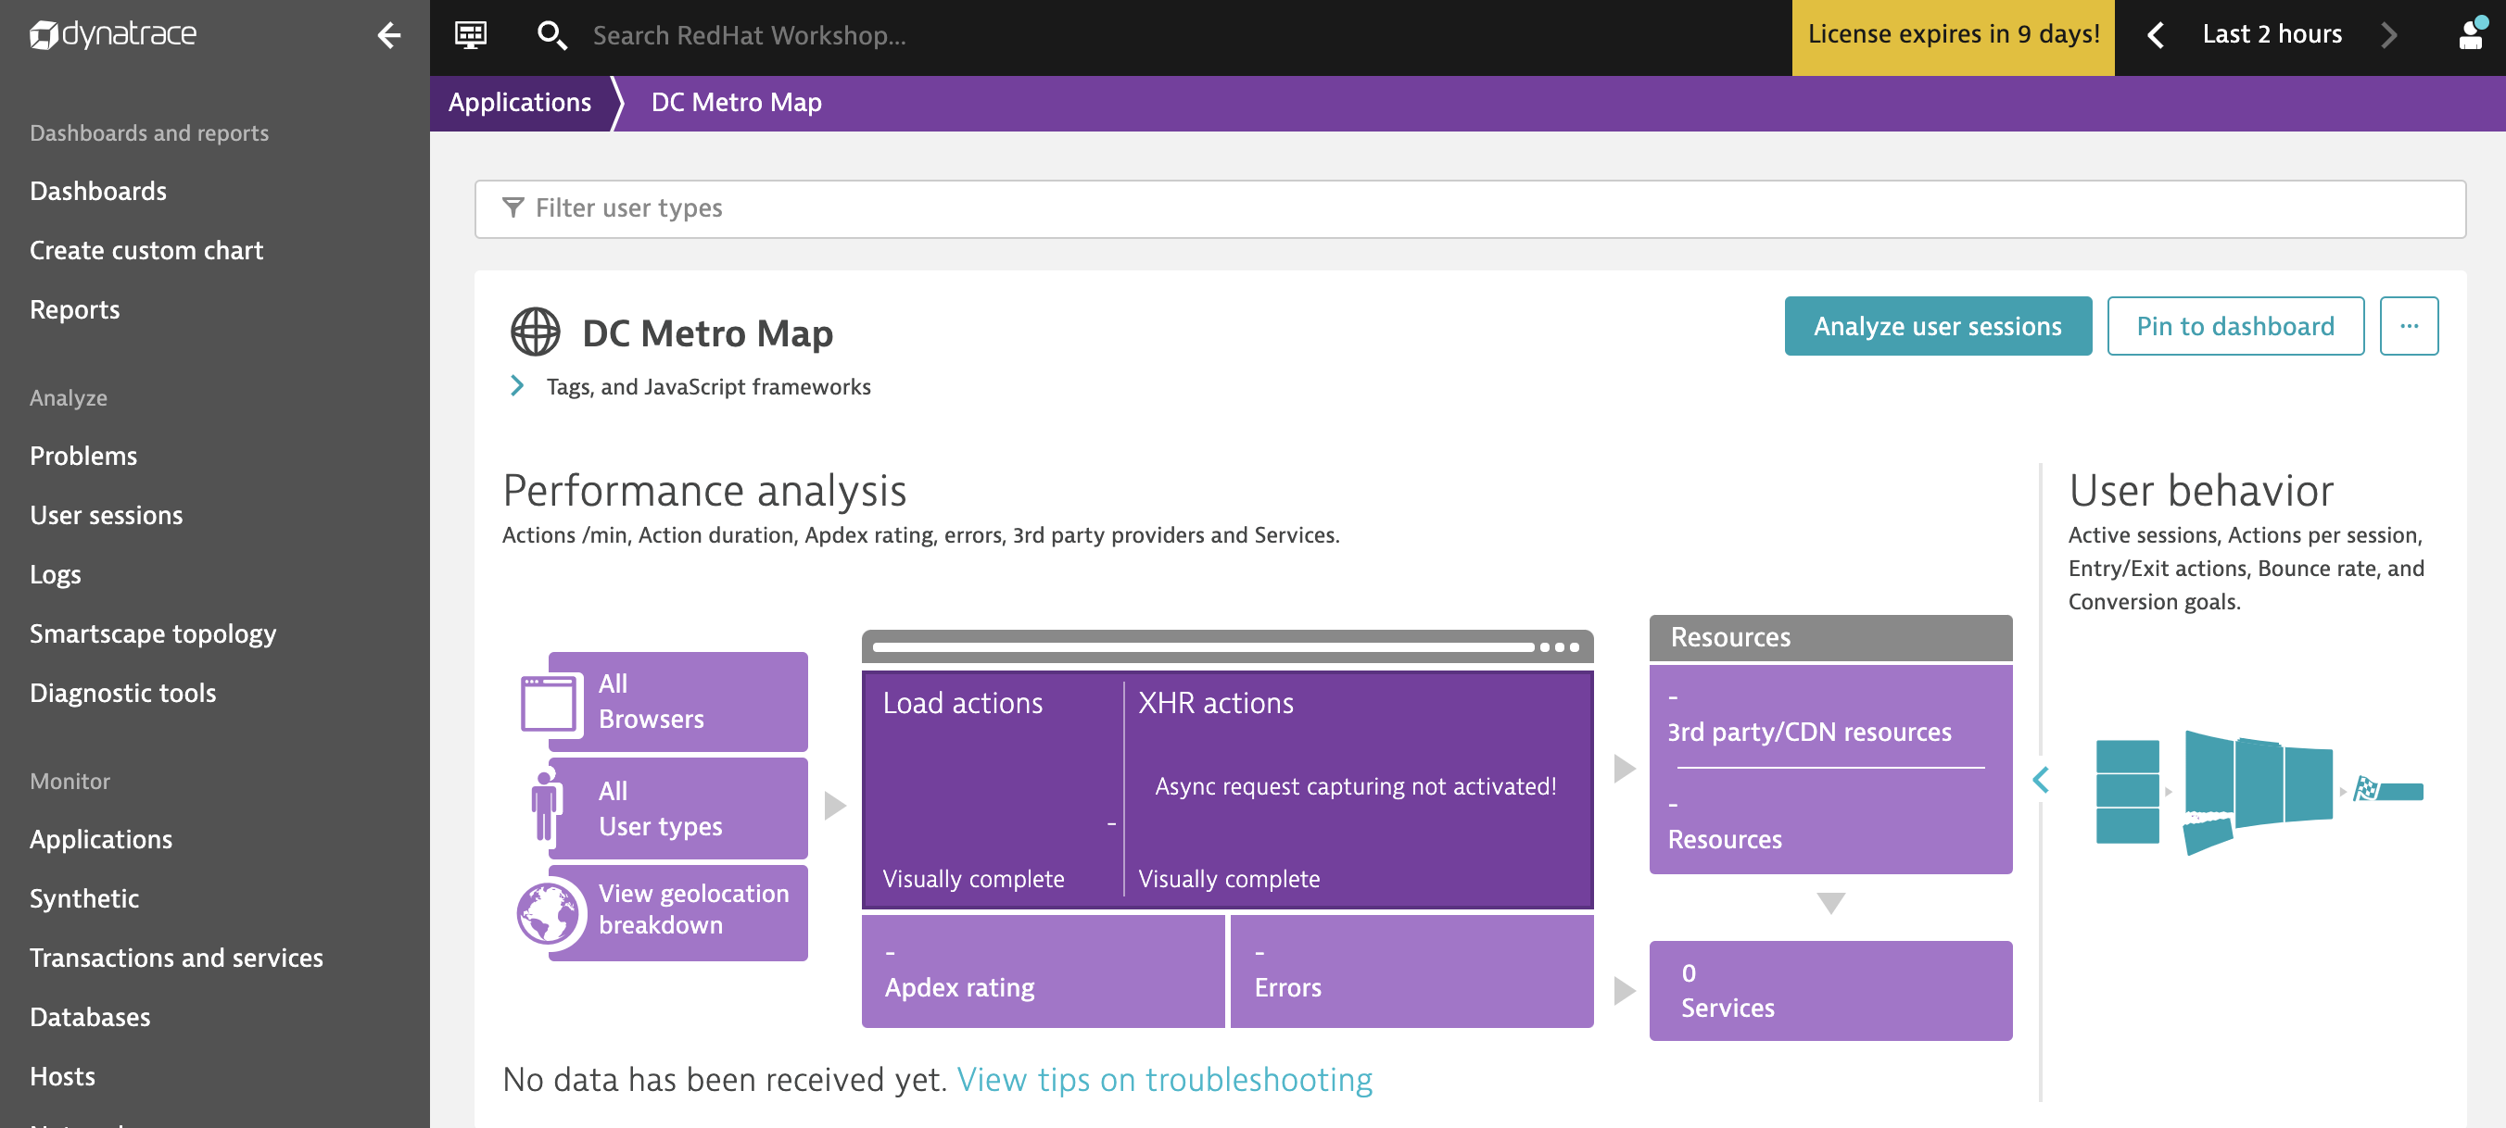The height and width of the screenshot is (1128, 2506).
Task: Open Dashboards in the sidebar
Action: (98, 191)
